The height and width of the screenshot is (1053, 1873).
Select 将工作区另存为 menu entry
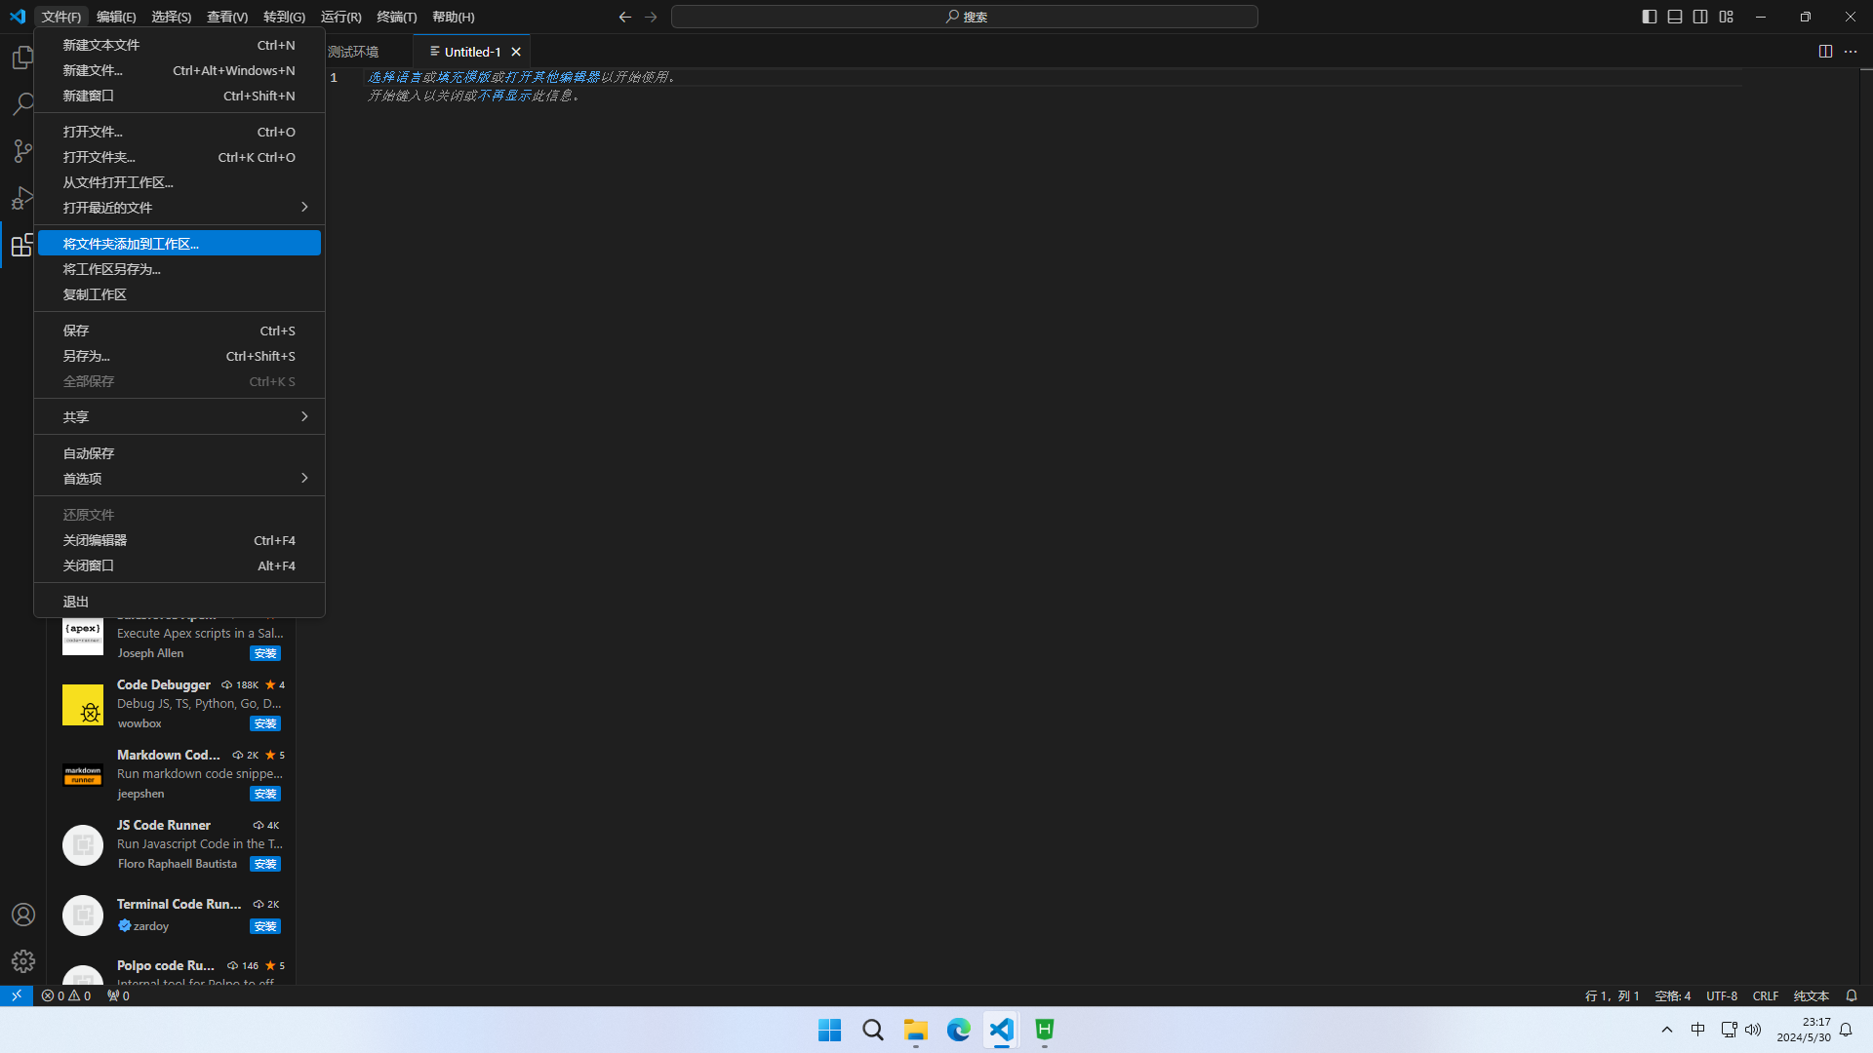(x=112, y=269)
